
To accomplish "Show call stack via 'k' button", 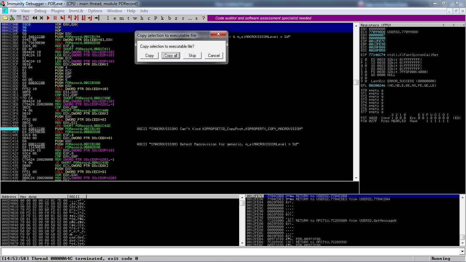I will pos(162,18).
